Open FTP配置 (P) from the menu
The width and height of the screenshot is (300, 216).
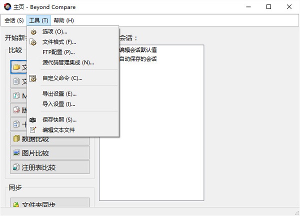58,52
